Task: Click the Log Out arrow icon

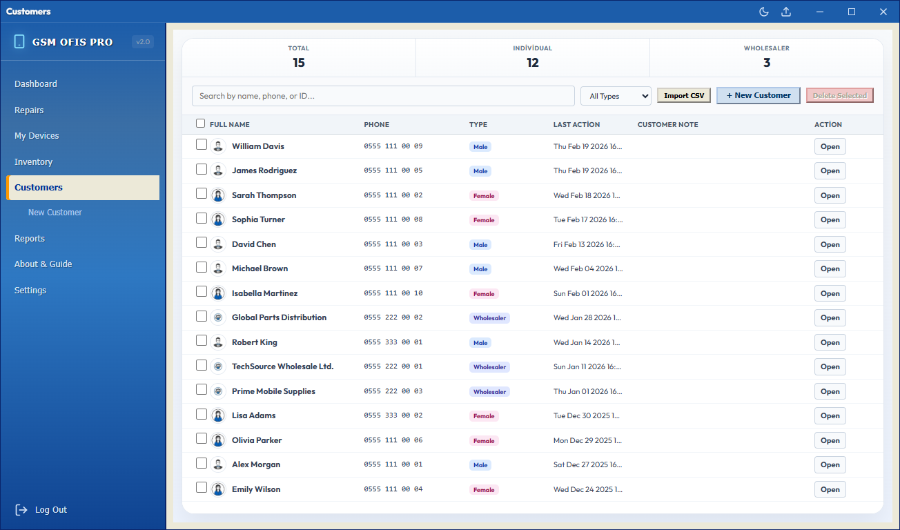Action: point(21,510)
